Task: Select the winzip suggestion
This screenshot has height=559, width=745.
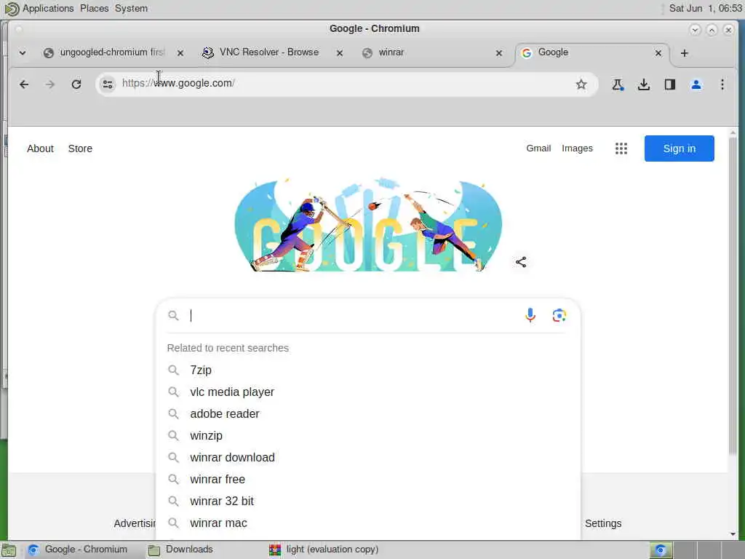Action: point(368,435)
